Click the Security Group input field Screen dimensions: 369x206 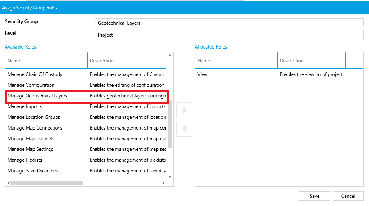point(229,23)
